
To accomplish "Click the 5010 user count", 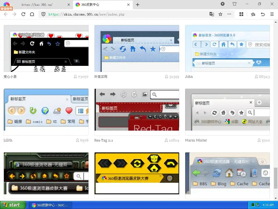I will tap(263, 140).
